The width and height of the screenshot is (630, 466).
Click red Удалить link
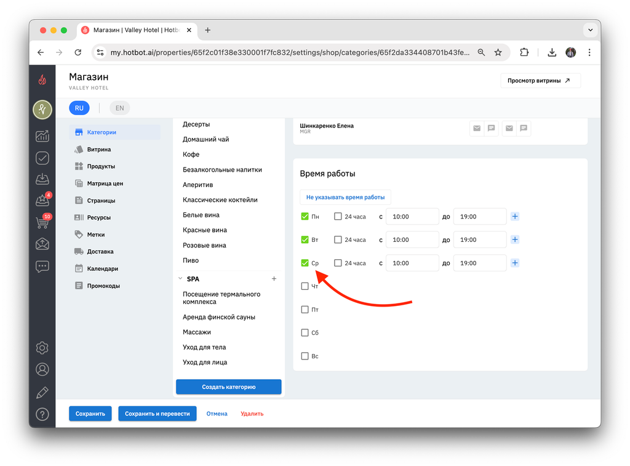pos(252,414)
